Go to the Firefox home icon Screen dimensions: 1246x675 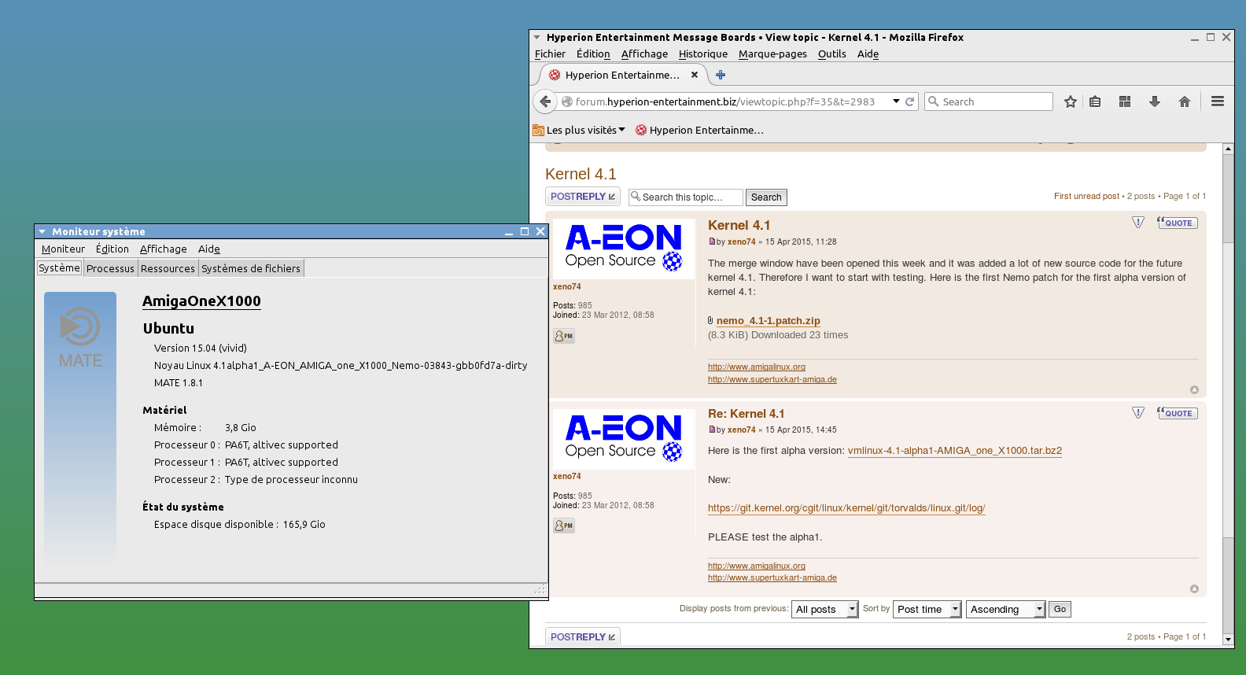(1184, 101)
